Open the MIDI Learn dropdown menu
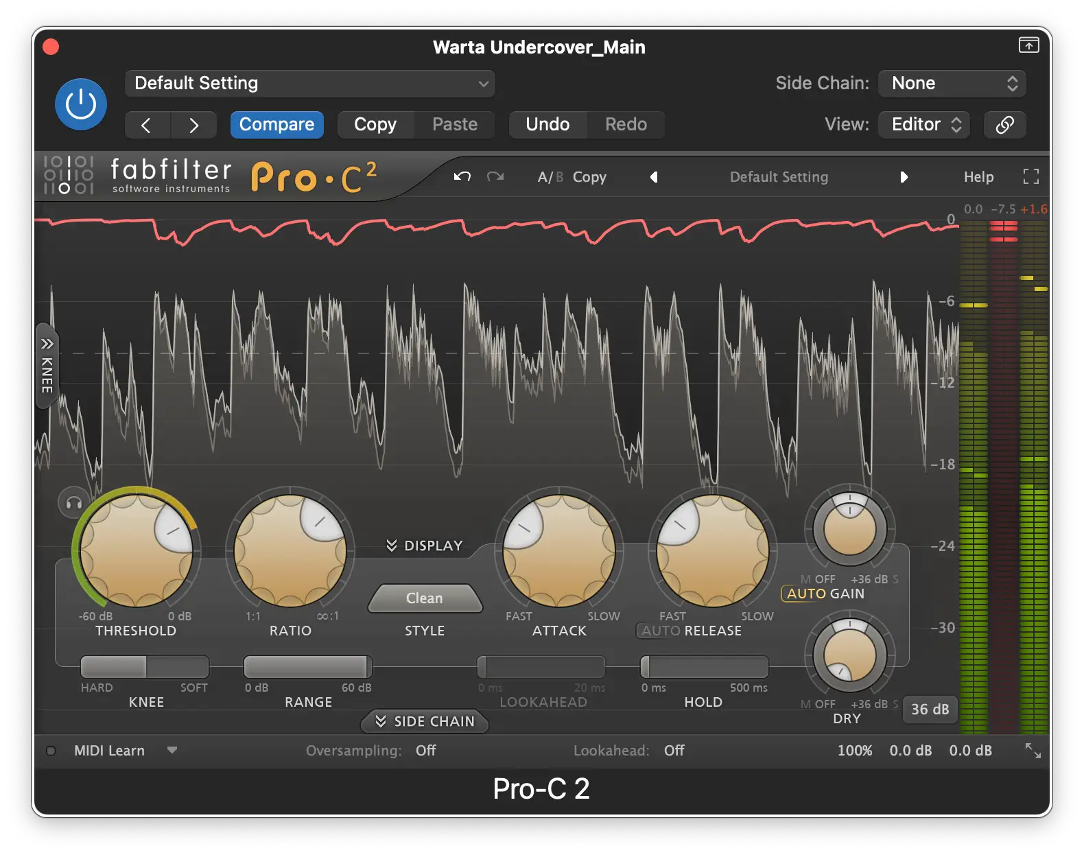Image resolution: width=1084 pixels, height=855 pixels. 172,751
